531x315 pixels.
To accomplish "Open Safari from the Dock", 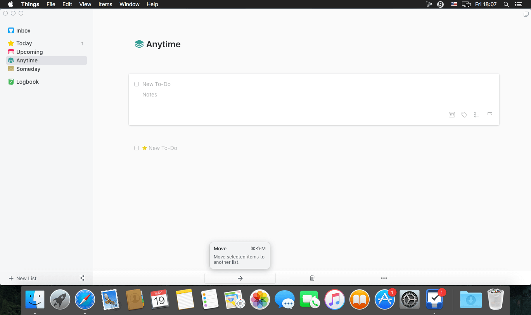I will (x=85, y=300).
